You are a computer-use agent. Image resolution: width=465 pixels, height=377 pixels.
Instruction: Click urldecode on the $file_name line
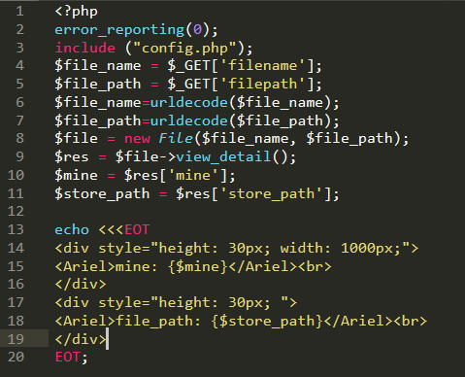coord(189,103)
